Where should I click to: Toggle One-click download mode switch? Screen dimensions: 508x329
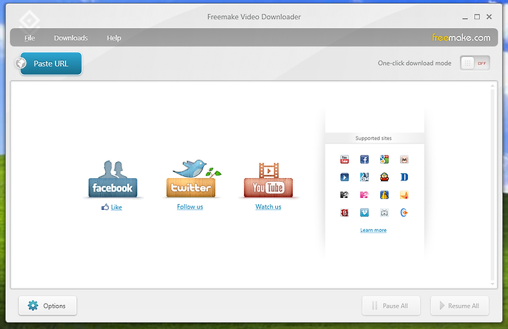pyautogui.click(x=475, y=63)
